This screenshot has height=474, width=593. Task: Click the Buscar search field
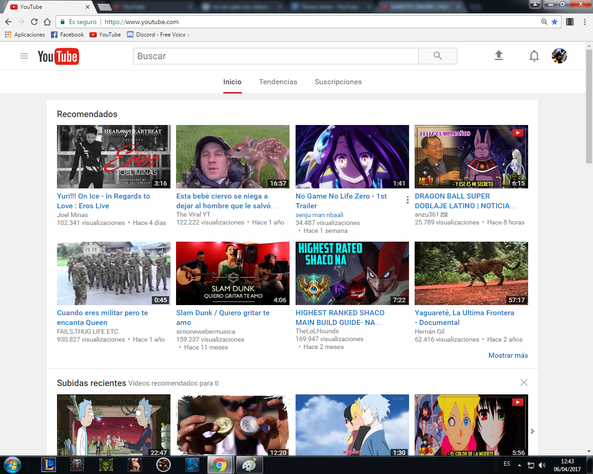click(x=276, y=56)
